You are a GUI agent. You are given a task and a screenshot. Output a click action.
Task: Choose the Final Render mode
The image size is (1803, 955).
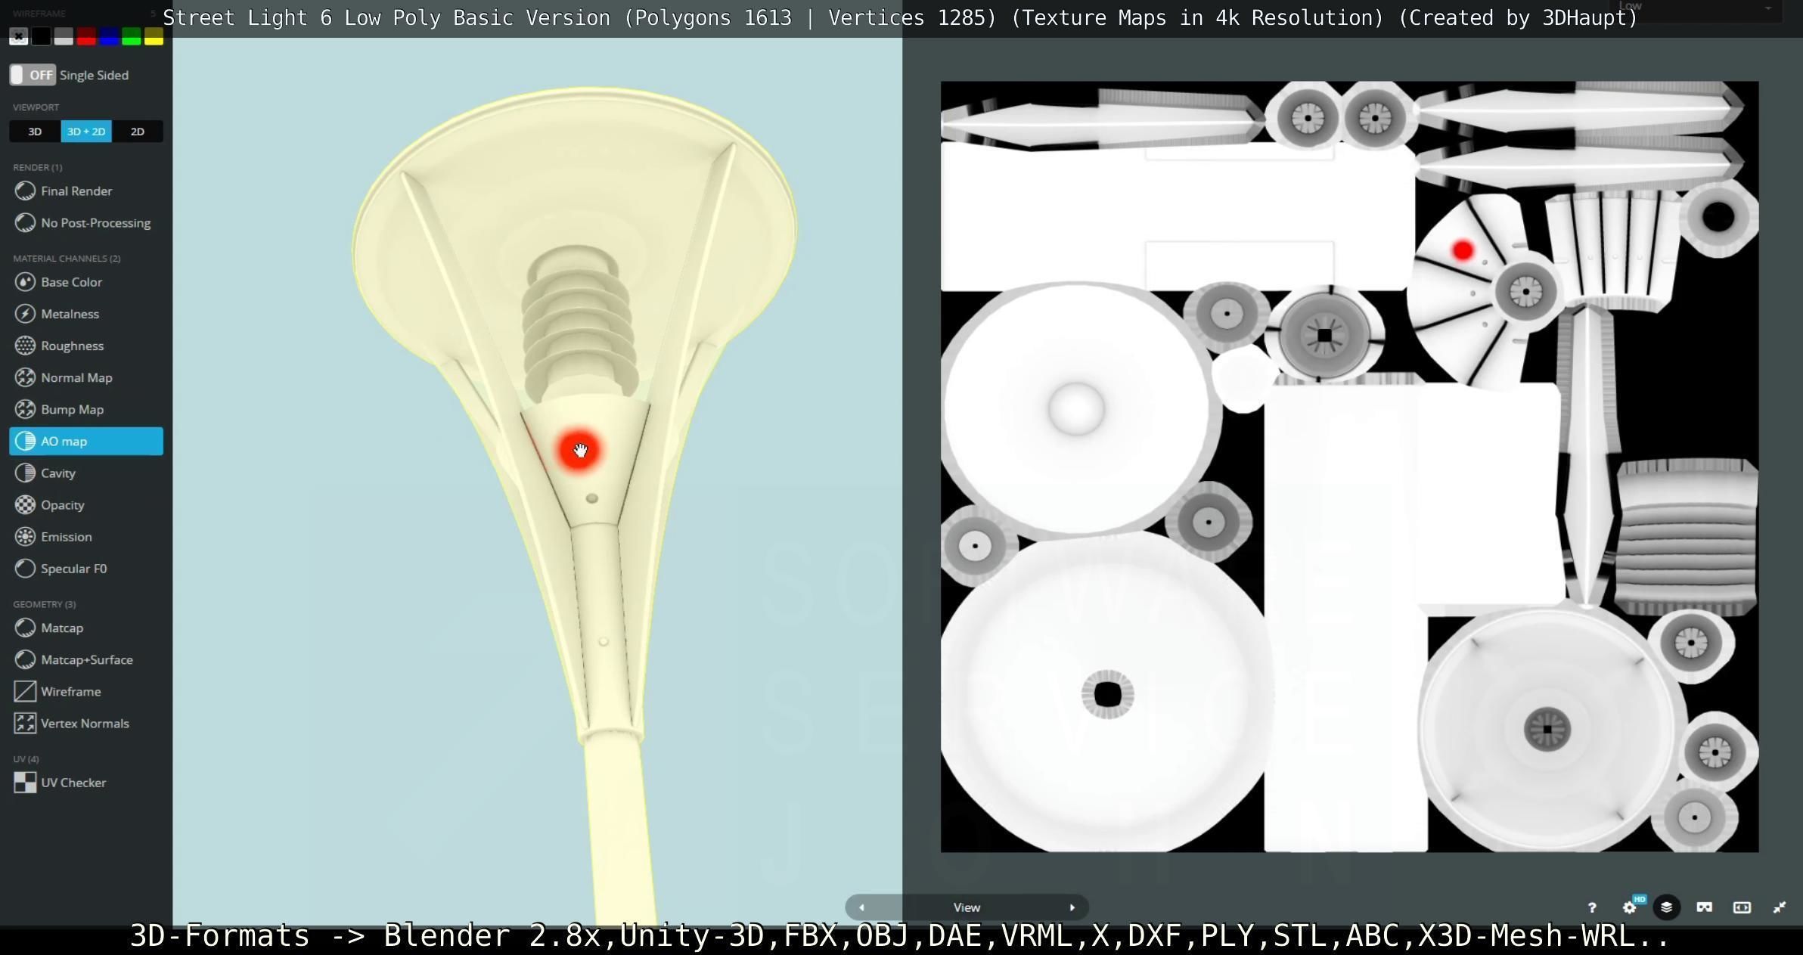pyautogui.click(x=76, y=191)
